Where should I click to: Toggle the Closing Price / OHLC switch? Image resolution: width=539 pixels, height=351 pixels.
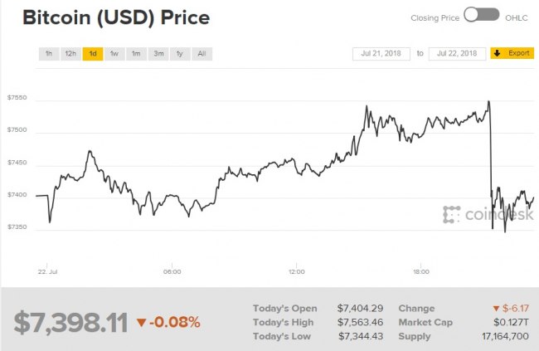click(x=481, y=15)
